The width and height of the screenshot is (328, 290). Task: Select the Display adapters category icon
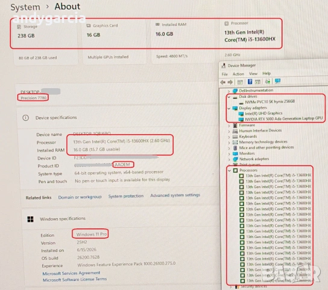point(235,108)
